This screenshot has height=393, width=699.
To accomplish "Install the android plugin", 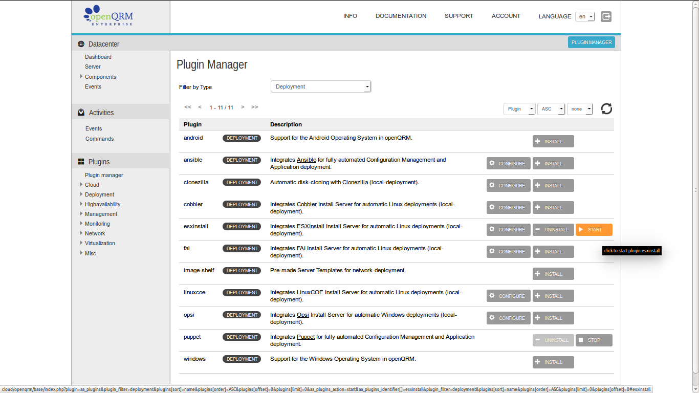I will (553, 141).
